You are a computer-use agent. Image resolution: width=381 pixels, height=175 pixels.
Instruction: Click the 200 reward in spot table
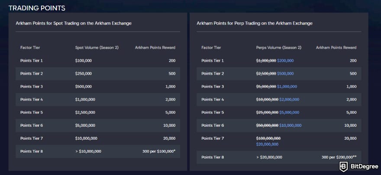click(172, 61)
